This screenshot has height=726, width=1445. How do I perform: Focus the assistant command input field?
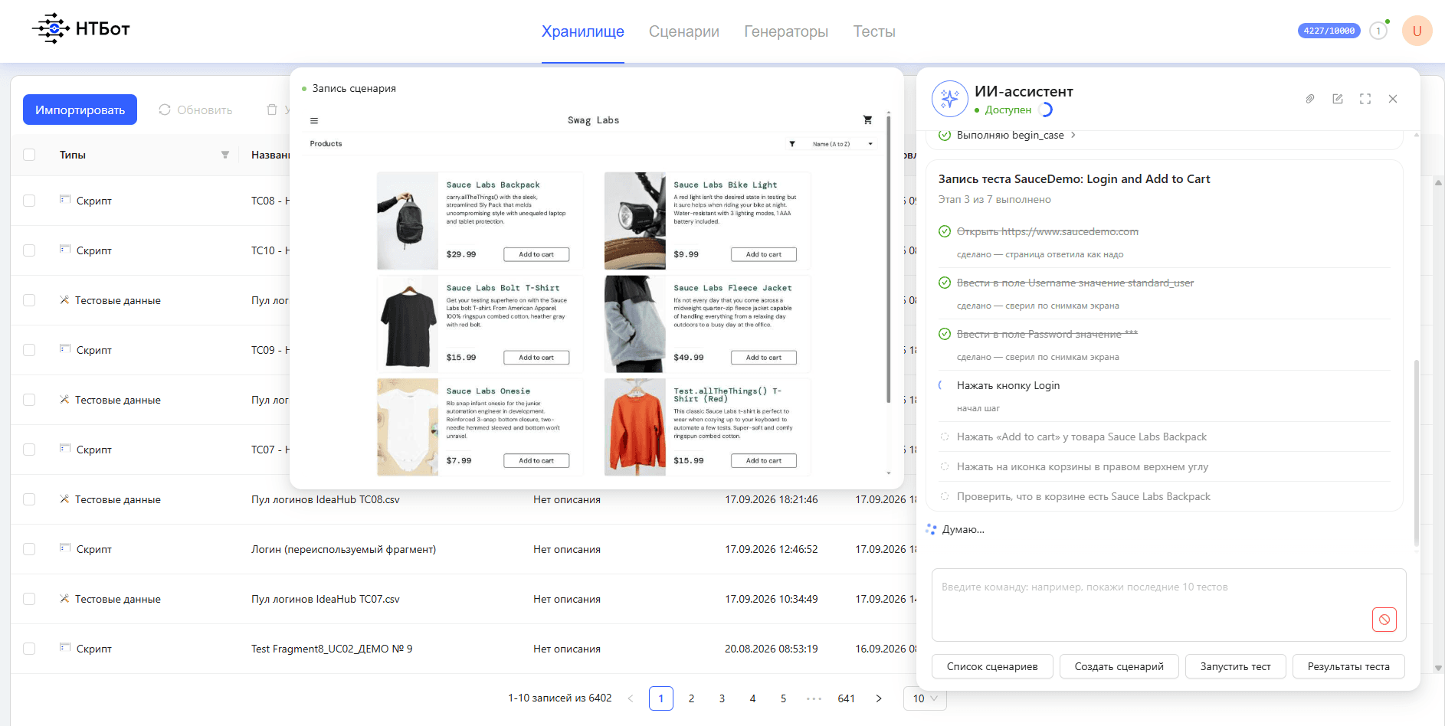1168,604
